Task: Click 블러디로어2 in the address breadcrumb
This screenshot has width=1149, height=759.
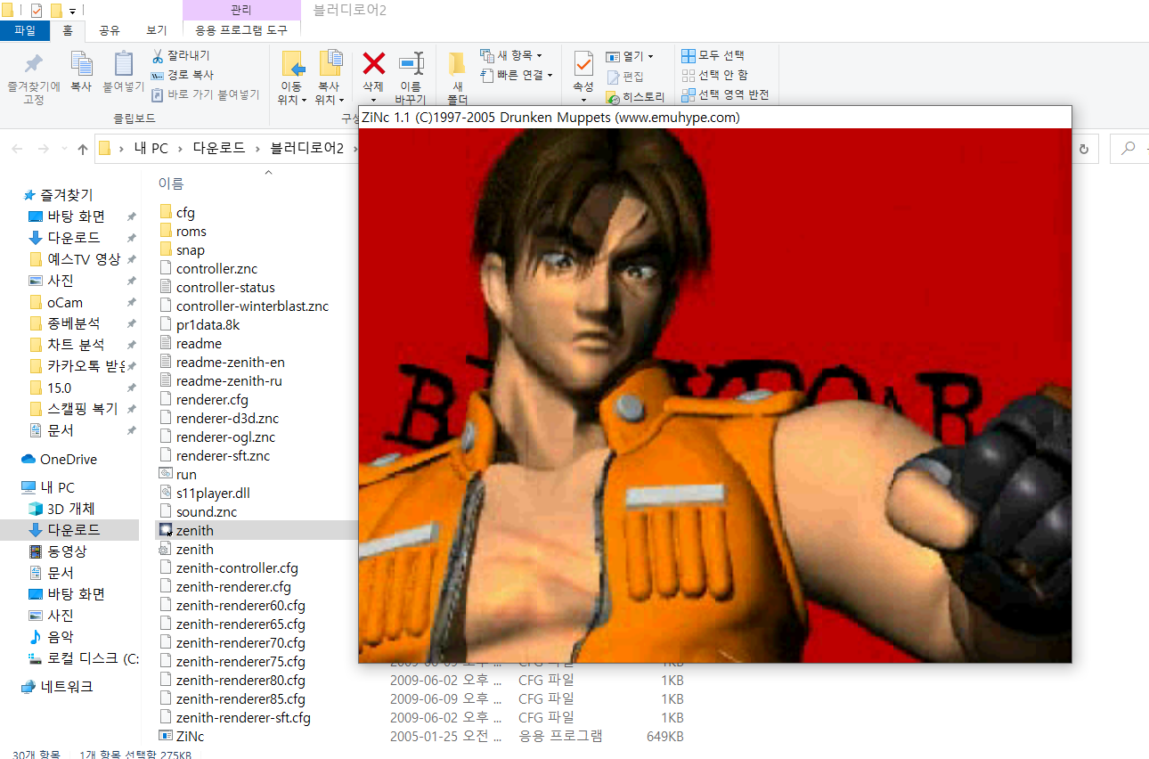Action: 307,149
